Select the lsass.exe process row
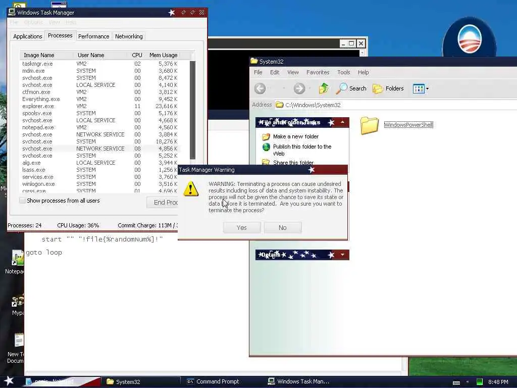 [100, 170]
